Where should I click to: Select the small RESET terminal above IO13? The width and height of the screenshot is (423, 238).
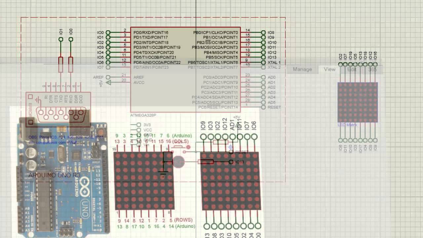pos(231,152)
